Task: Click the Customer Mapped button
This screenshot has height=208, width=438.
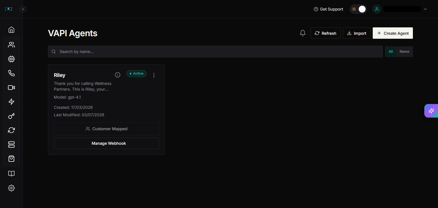Action: (x=106, y=129)
